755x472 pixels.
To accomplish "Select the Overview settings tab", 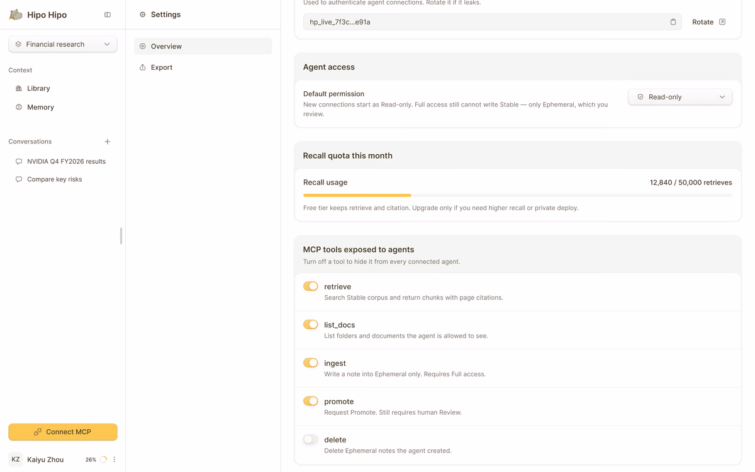I will 203,46.
